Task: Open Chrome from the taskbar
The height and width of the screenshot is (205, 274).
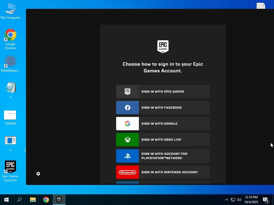Action: [46, 200]
